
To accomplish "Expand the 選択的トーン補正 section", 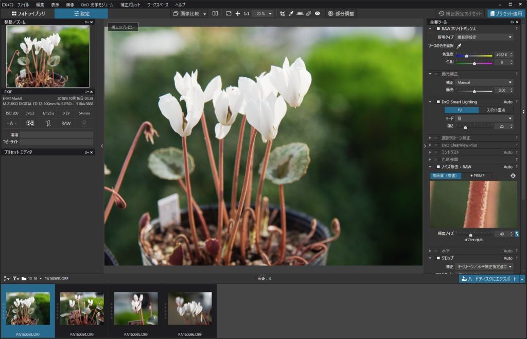I will 430,138.
